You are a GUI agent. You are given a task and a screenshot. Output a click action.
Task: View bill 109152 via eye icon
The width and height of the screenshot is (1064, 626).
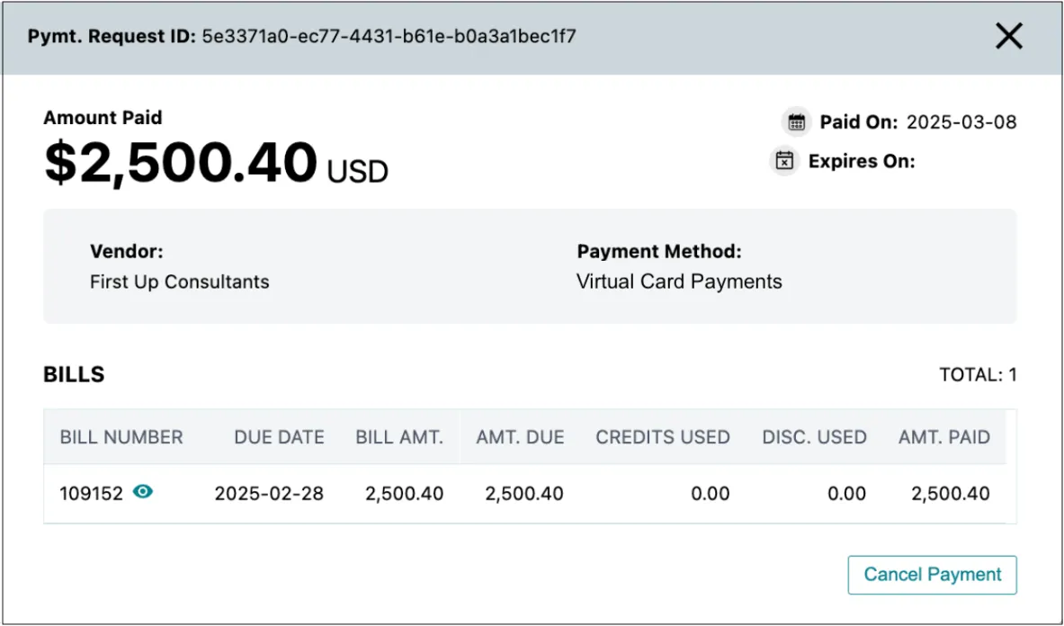(142, 492)
